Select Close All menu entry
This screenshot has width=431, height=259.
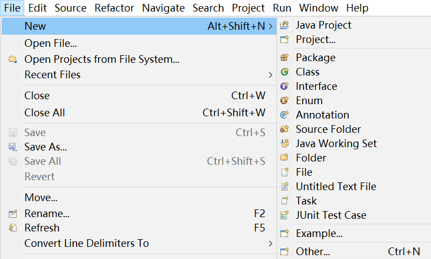point(45,112)
